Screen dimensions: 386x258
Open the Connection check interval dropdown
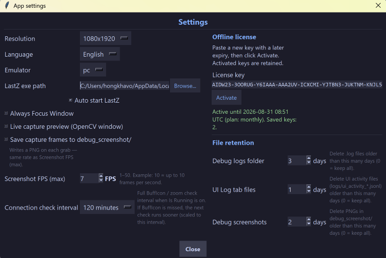coord(107,207)
